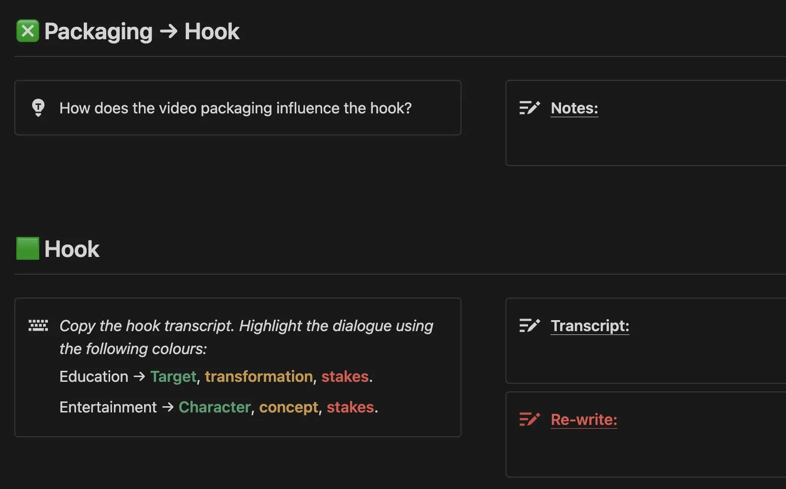Viewport: 786px width, 489px height.
Task: Click the green word 'Character'
Action: point(214,407)
